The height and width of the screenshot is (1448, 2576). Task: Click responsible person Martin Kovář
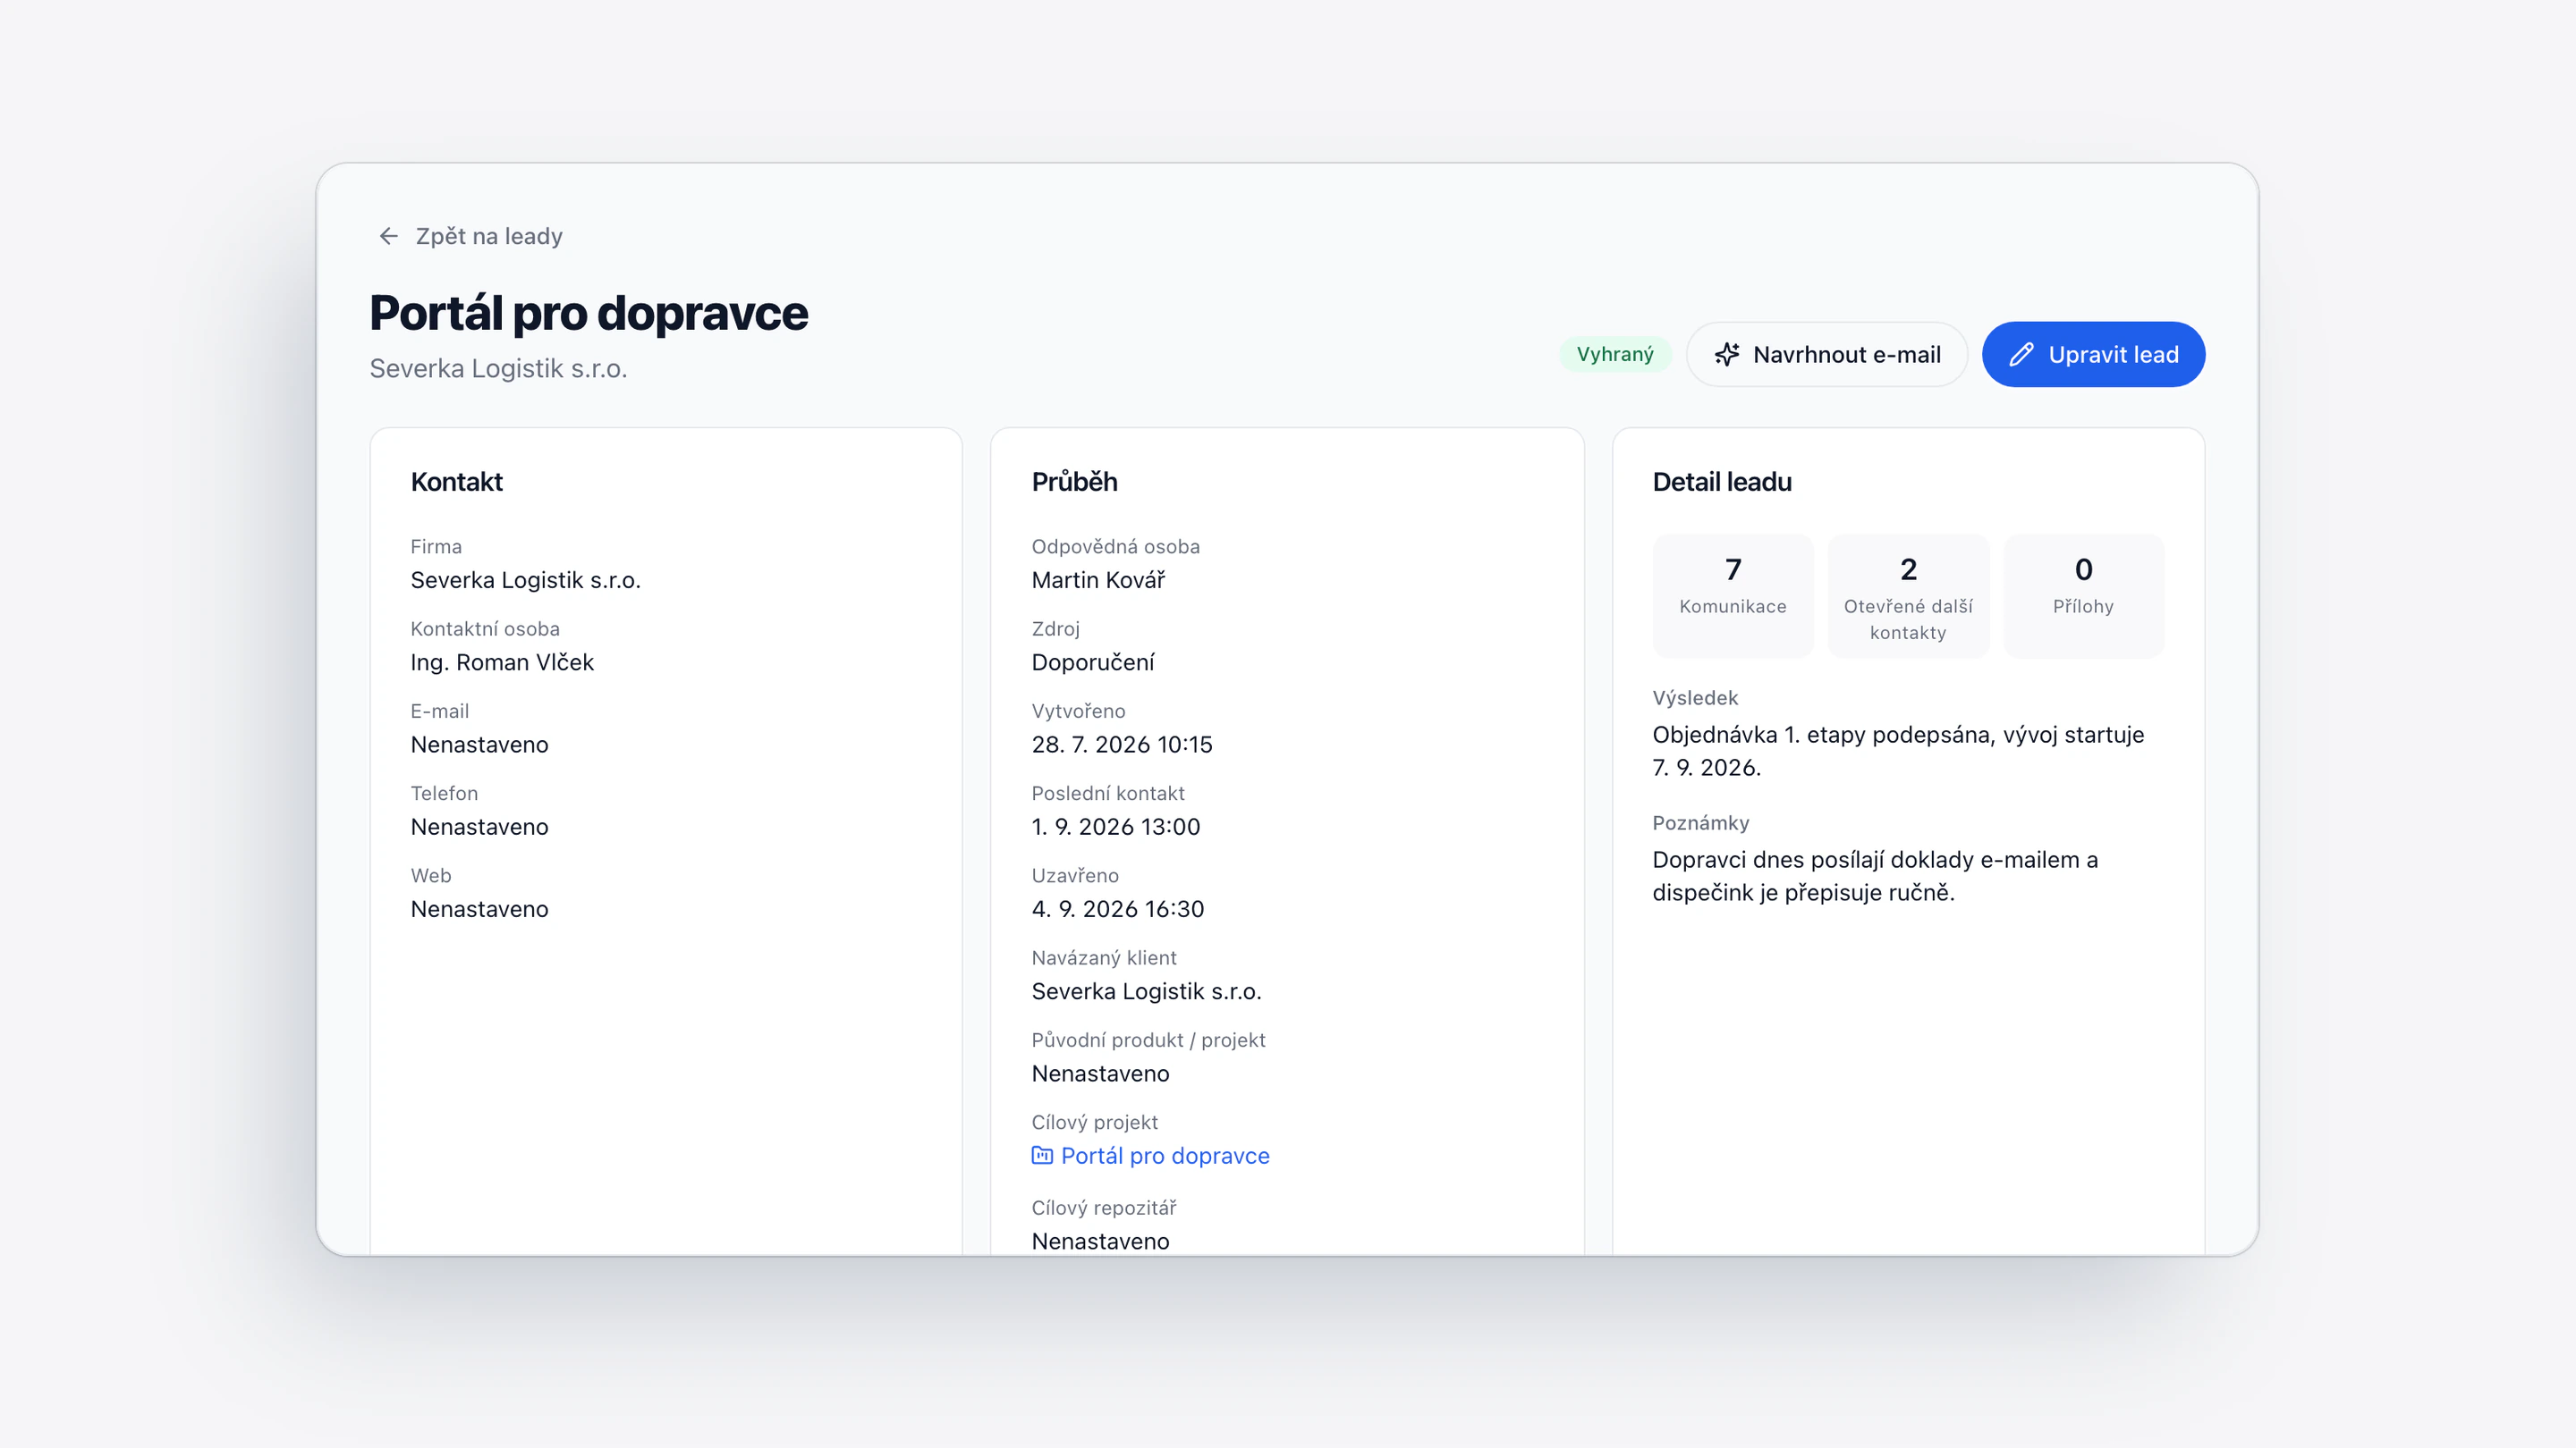1098,579
